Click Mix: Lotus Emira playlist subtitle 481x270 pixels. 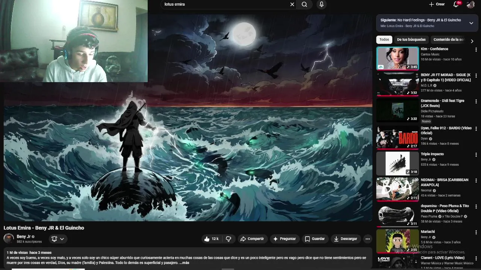407,26
